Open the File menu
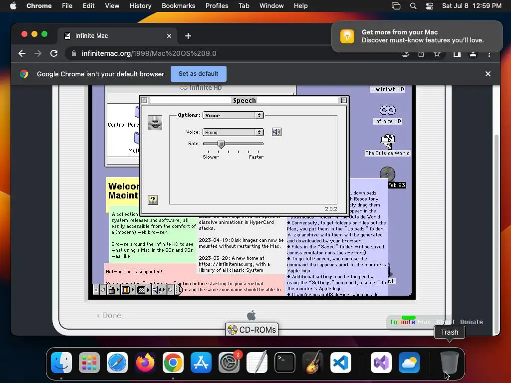This screenshot has height=383, width=511. pyautogui.click(x=67, y=6)
